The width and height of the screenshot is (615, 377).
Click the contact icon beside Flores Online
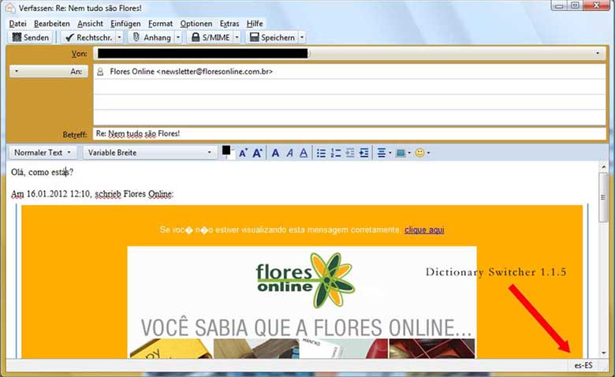[100, 72]
